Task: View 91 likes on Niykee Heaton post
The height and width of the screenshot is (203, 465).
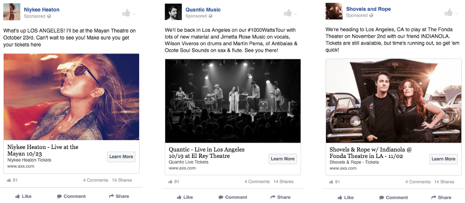Action: tap(12, 180)
